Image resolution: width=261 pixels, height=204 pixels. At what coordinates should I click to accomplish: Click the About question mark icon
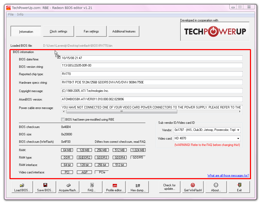click(216, 185)
